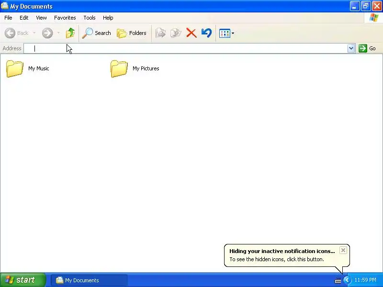383x287 pixels.
Task: Click inside the Address input field
Action: [x=186, y=48]
